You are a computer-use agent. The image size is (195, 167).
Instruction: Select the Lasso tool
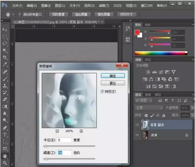[x=5, y=44]
